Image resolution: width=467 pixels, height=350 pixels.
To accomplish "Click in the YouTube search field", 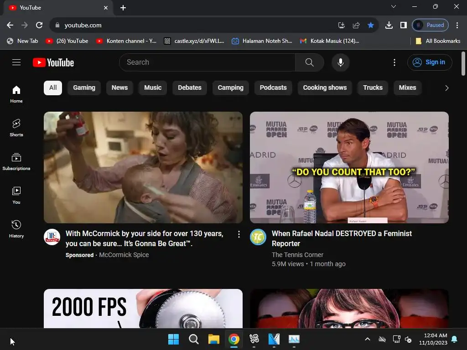I will pyautogui.click(x=208, y=62).
